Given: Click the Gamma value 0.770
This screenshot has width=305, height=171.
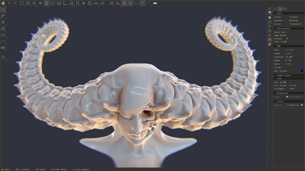Looking at the screenshot, I should [288, 60].
